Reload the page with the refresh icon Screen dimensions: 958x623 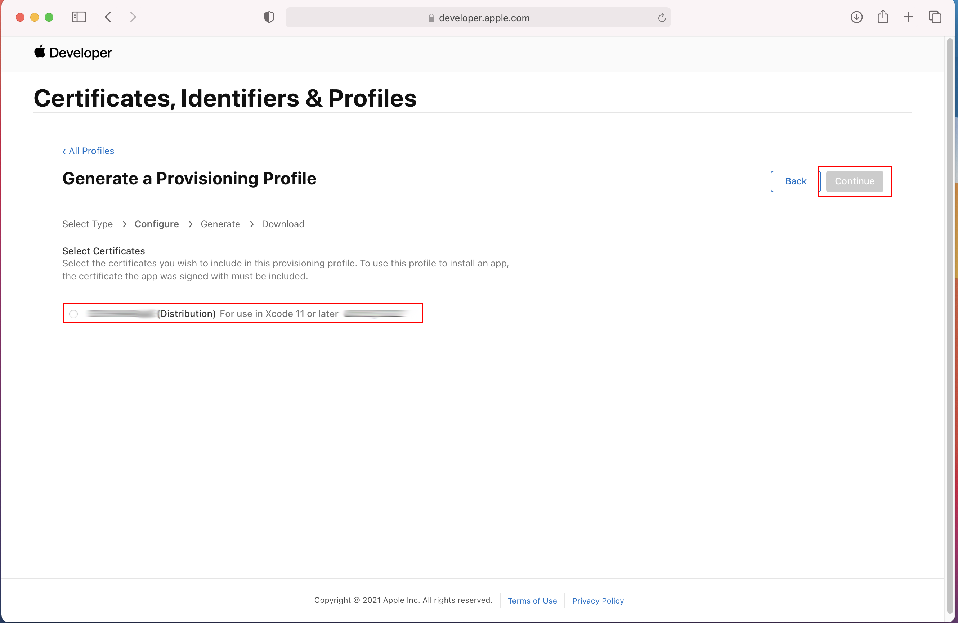pos(662,18)
